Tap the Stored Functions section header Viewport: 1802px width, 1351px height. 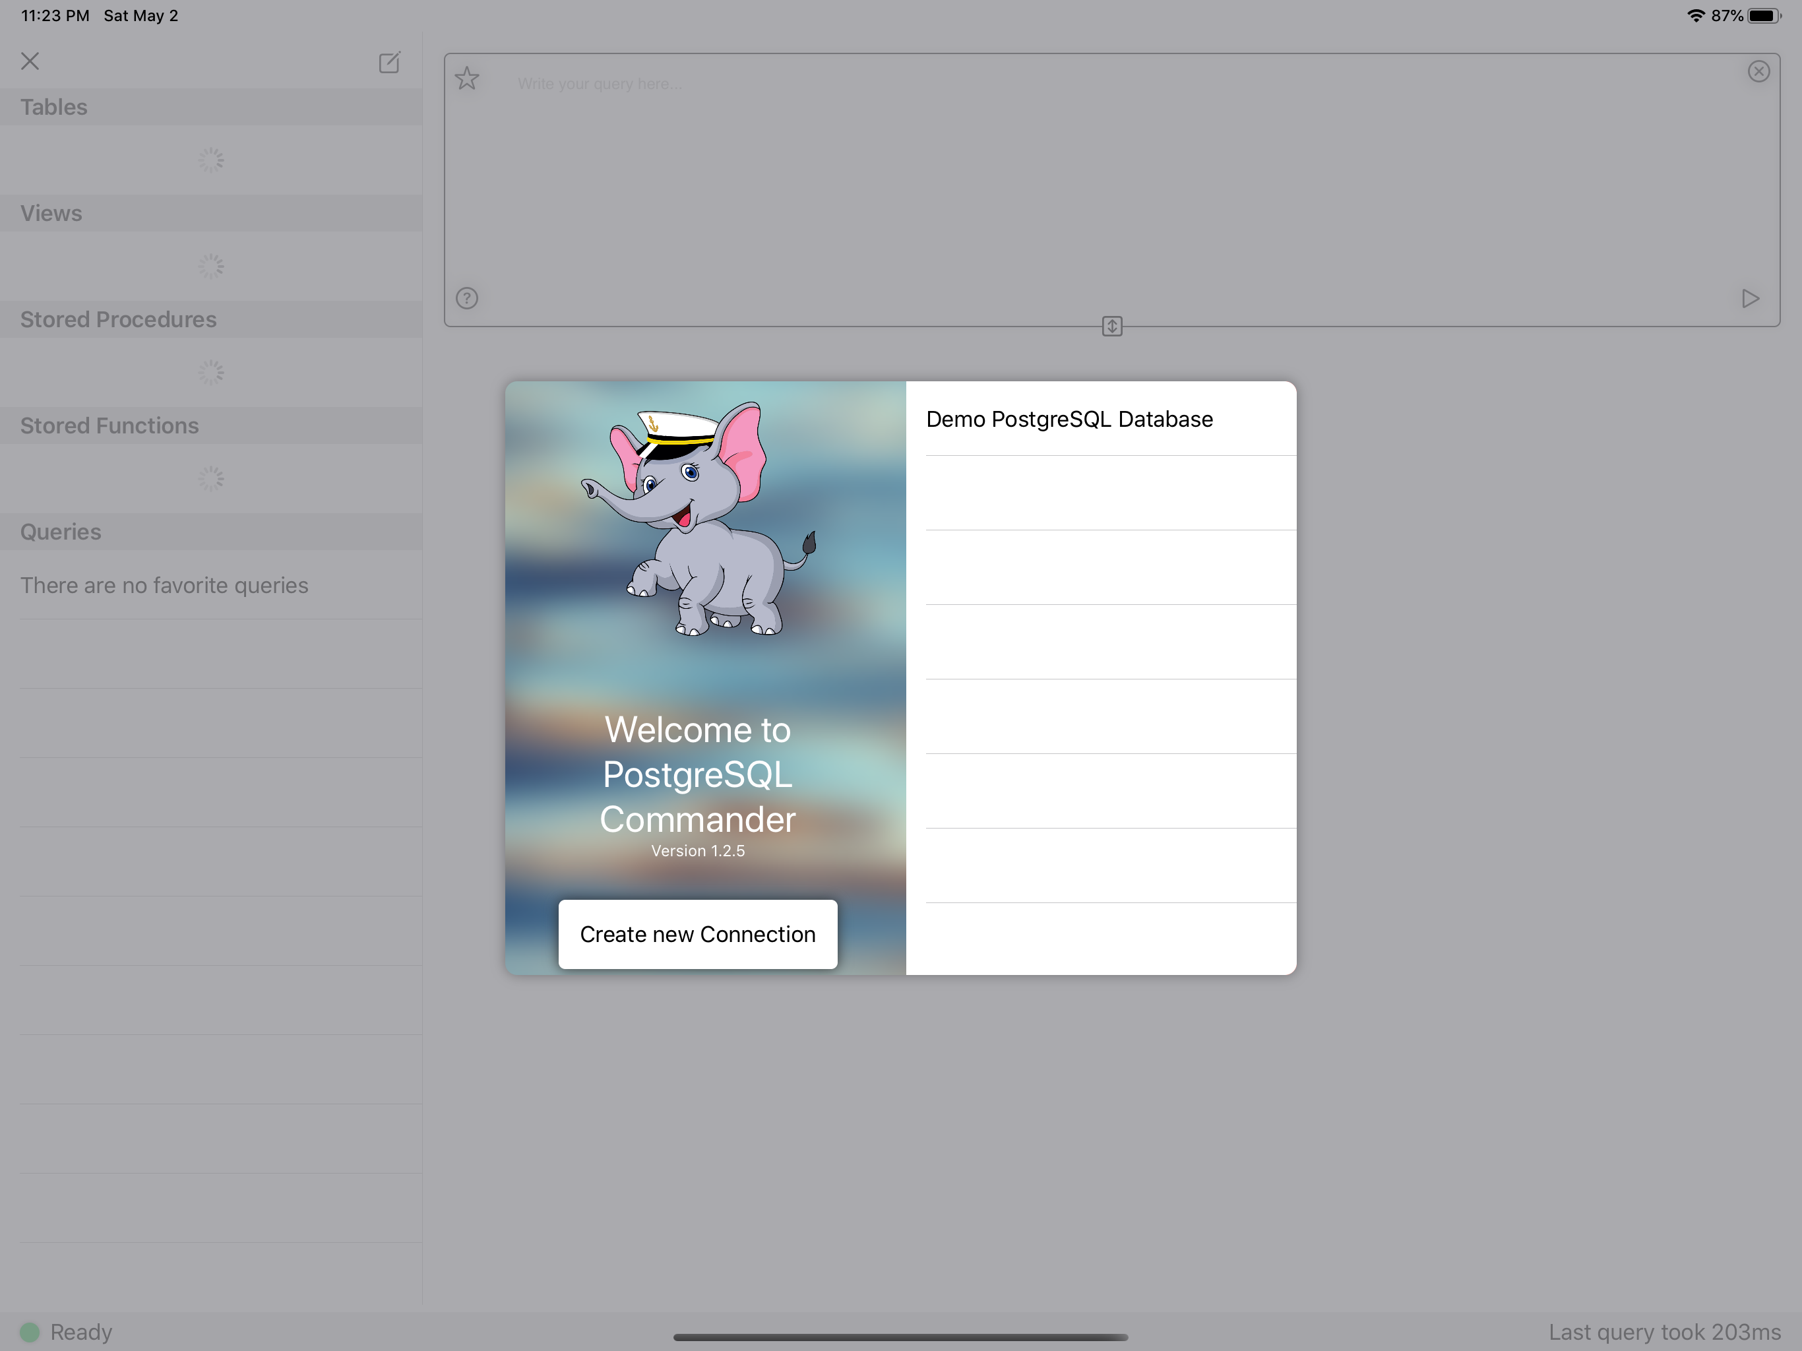click(x=109, y=425)
